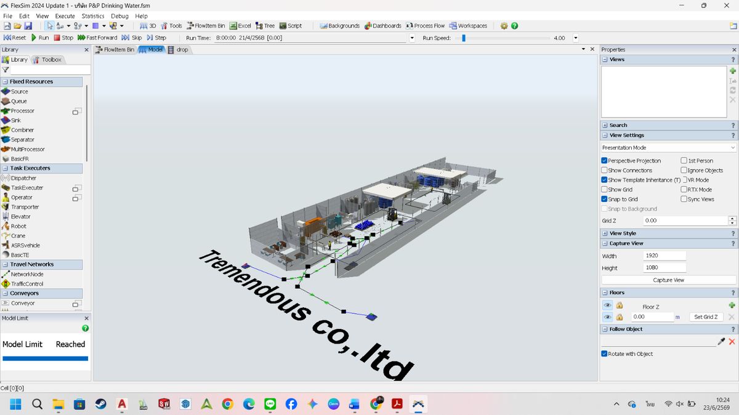
Task: Click the Stop button
Action: pos(63,38)
